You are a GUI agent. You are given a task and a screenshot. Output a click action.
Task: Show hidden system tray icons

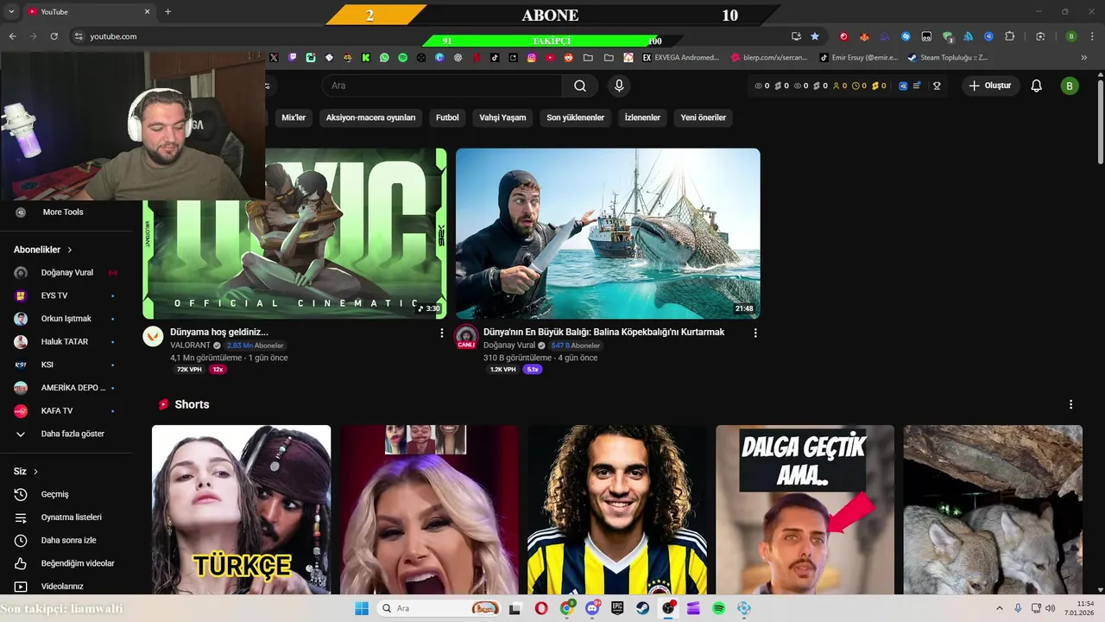tap(1000, 608)
